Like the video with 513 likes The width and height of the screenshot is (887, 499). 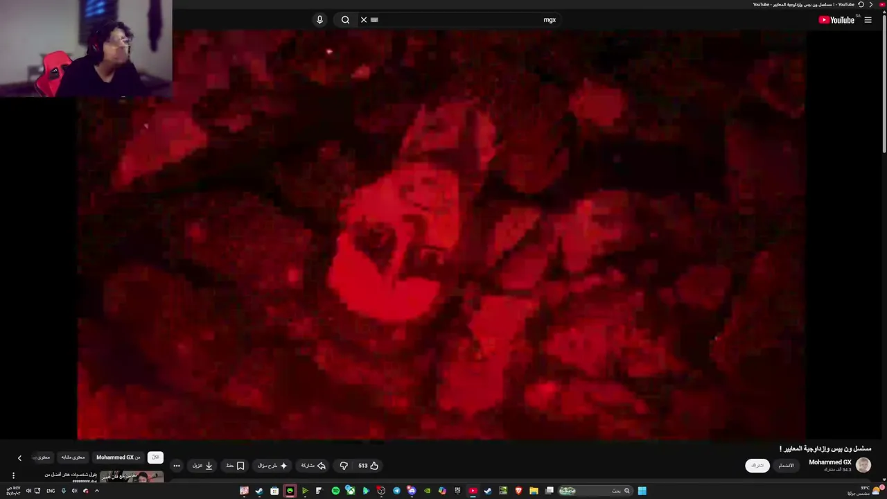coord(368,466)
